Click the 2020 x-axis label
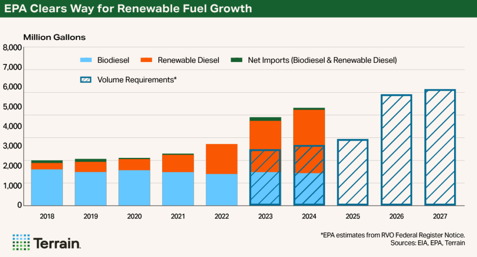Viewport: 477px width, 257px height. click(134, 216)
